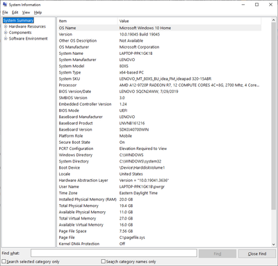Click the scrollbar up arrow
Image resolution: width=278 pixels, height=266 pixels.
273,20
